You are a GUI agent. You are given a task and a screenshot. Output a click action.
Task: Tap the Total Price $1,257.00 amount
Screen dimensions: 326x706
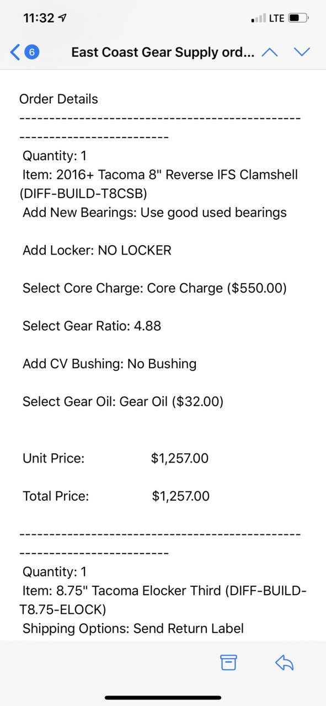pyautogui.click(x=181, y=496)
